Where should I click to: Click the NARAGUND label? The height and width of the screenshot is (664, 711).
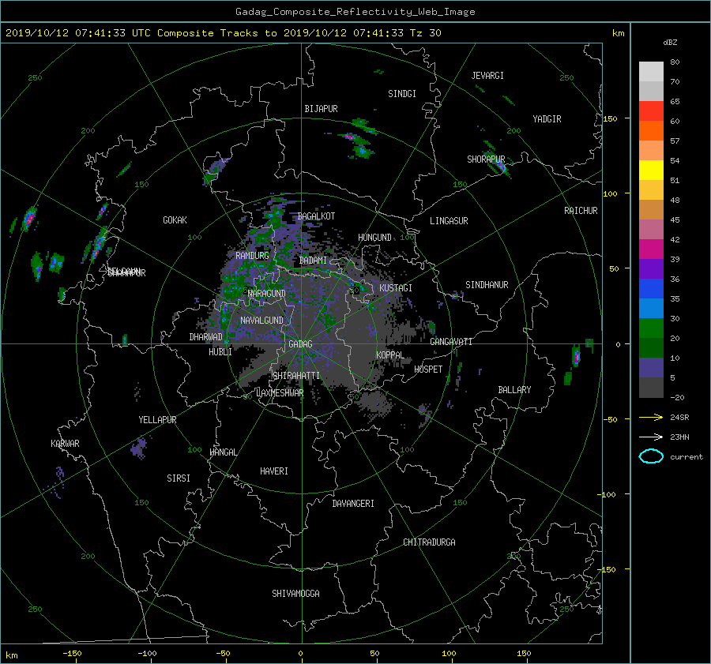267,294
